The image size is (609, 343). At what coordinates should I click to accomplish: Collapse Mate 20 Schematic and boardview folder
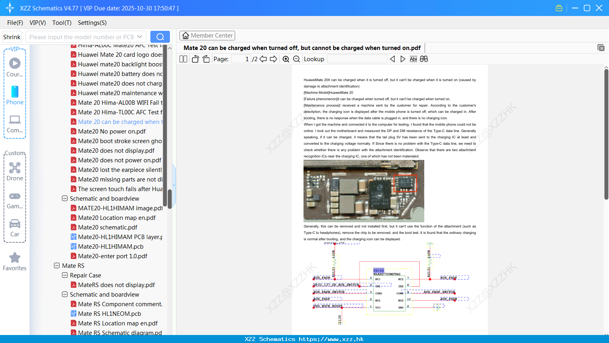coord(65,199)
